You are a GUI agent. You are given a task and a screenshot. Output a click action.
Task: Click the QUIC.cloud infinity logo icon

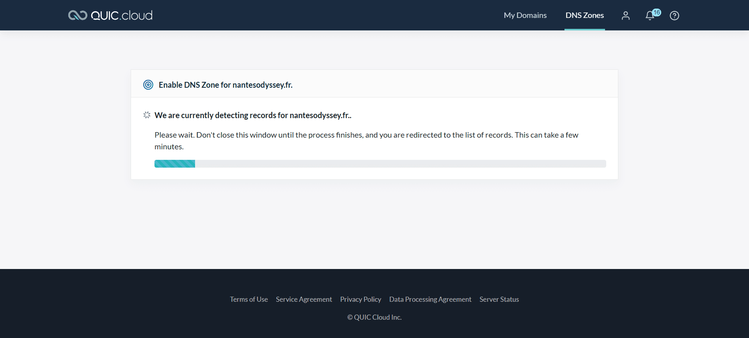[77, 15]
